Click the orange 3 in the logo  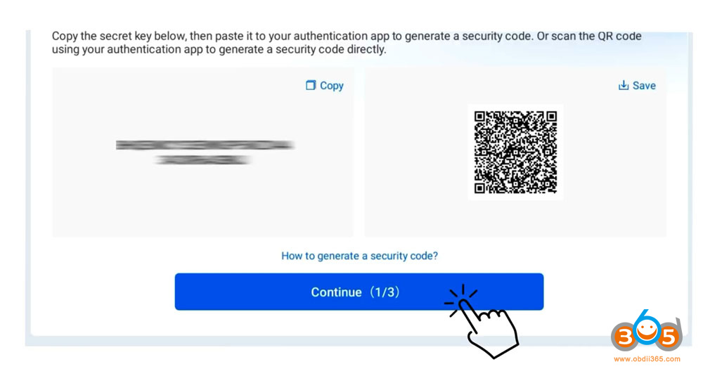coord(624,337)
